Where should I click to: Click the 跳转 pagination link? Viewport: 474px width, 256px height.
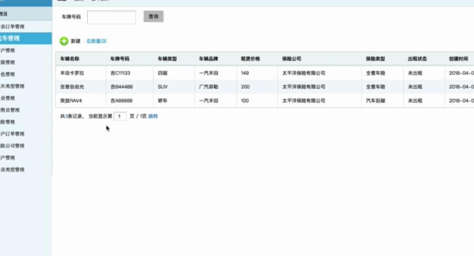coord(153,116)
